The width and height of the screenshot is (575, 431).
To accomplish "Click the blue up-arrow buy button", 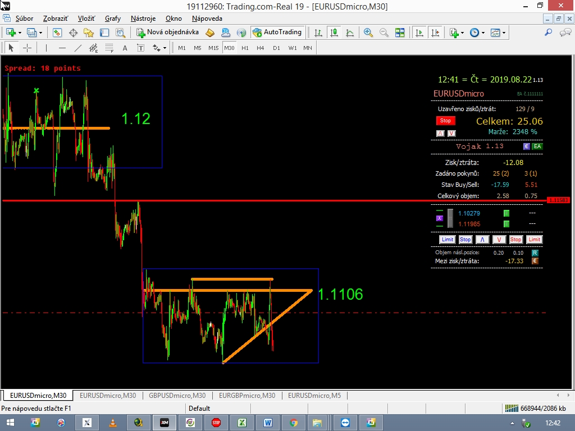I will [x=482, y=239].
